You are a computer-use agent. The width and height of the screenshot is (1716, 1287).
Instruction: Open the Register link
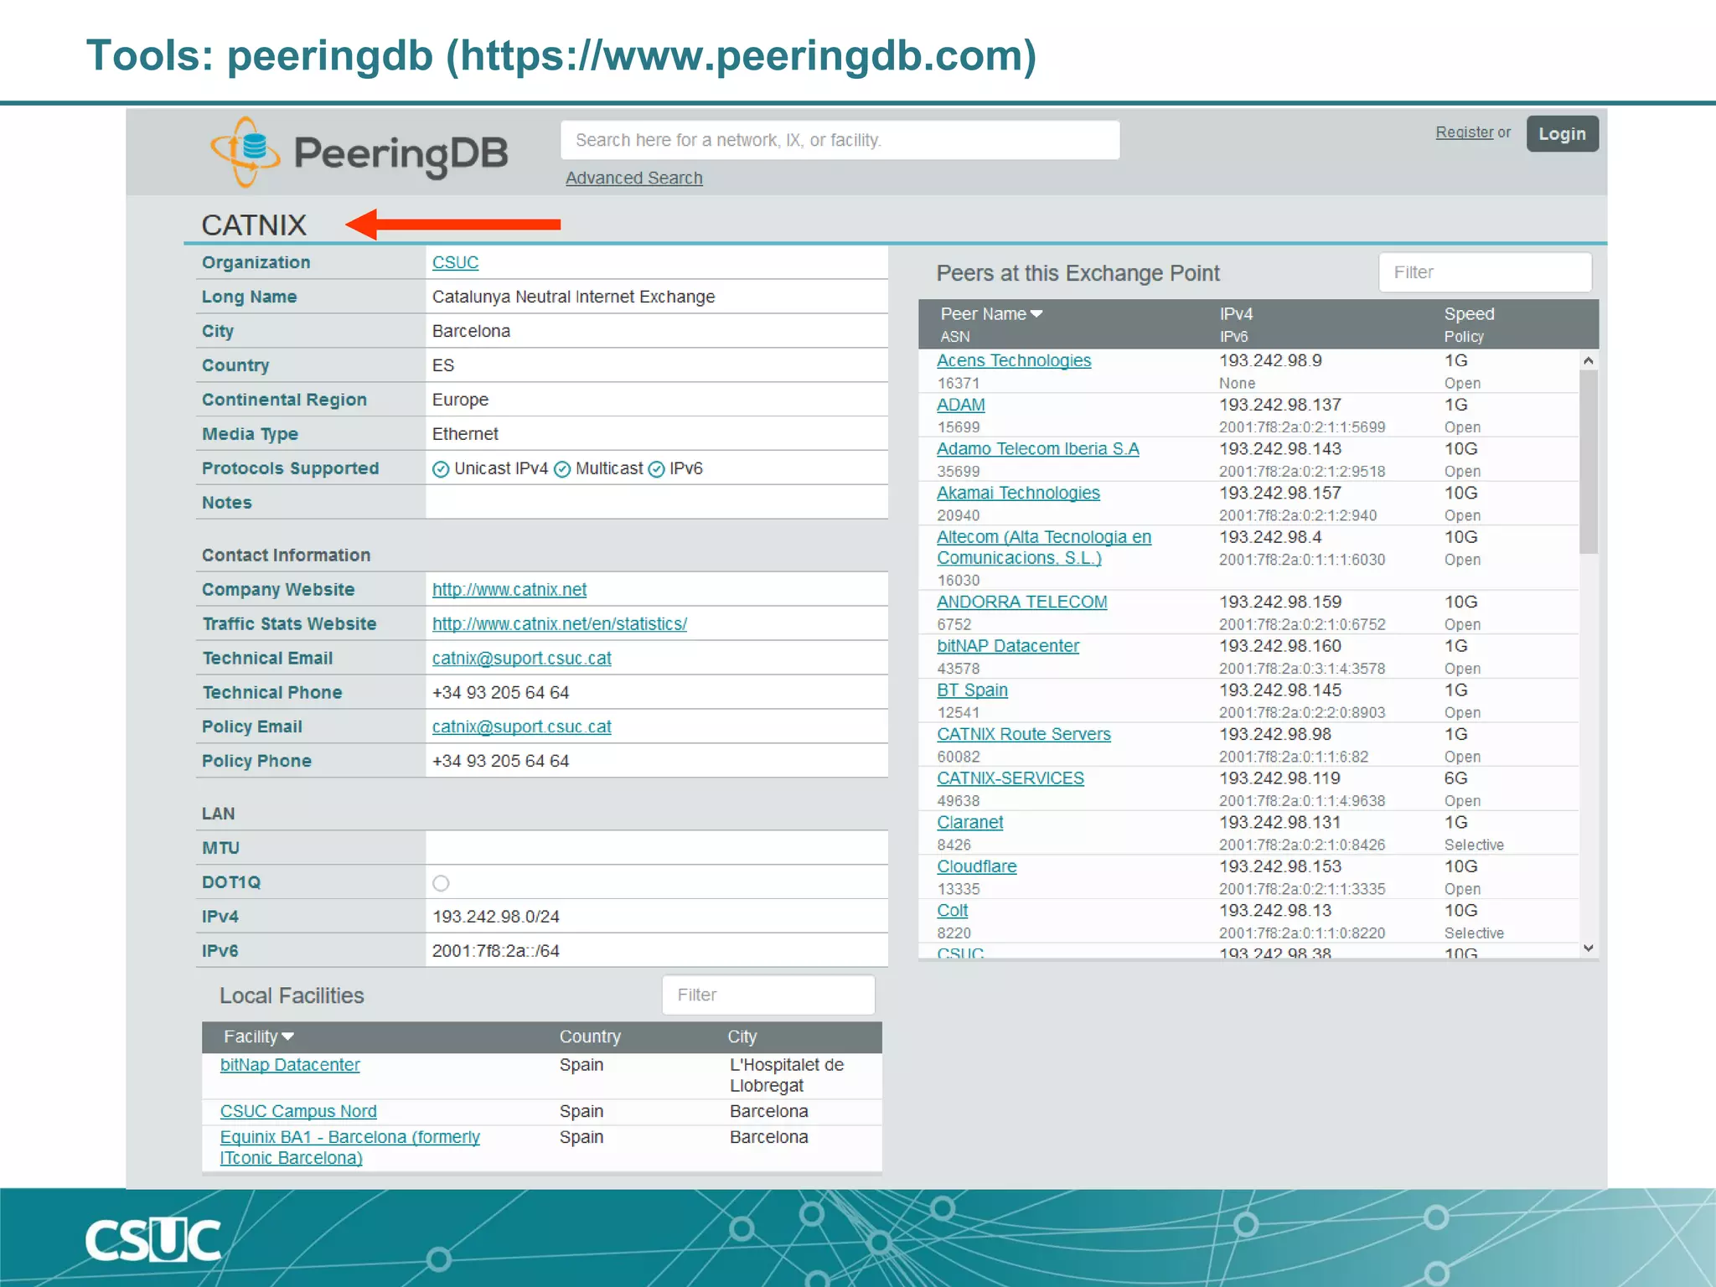point(1465,132)
